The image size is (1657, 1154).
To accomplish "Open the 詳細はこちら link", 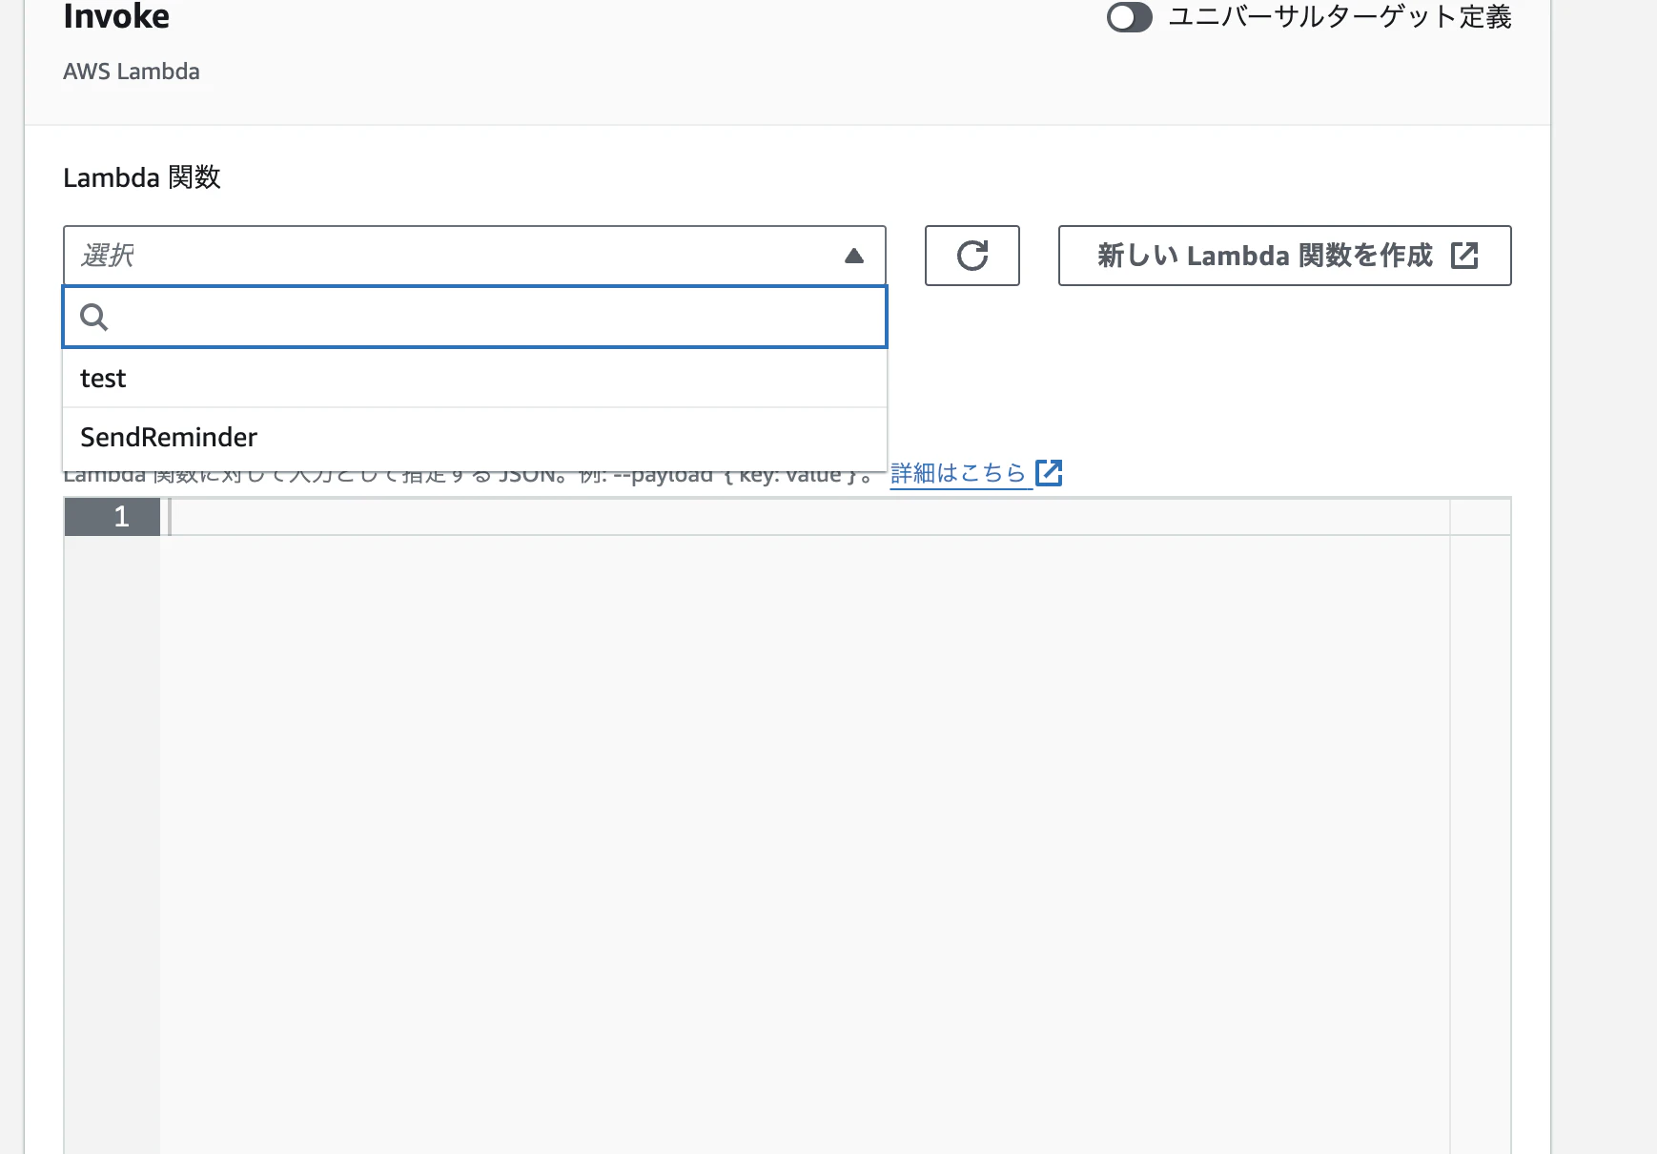I will coord(976,473).
